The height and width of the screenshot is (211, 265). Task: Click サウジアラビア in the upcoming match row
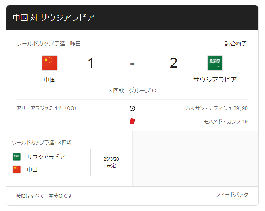(46, 157)
